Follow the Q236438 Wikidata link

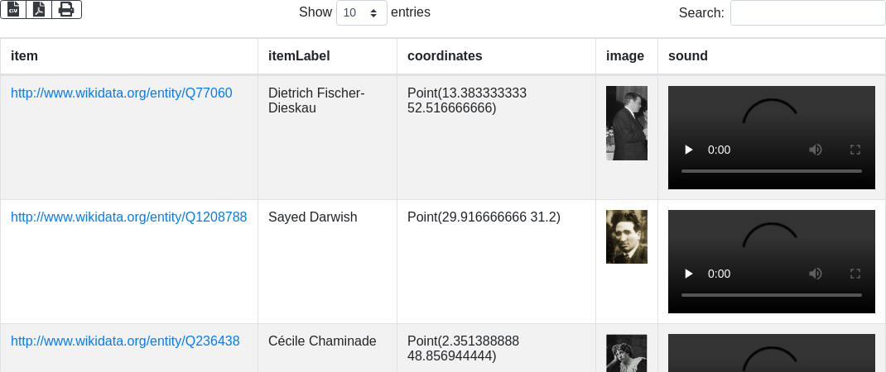coord(125,341)
